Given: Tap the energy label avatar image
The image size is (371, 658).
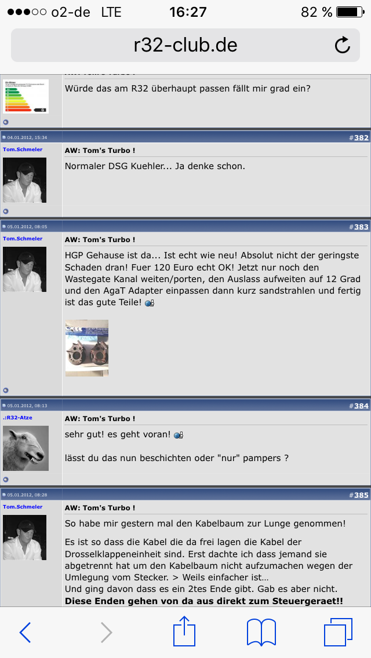Looking at the screenshot, I should click(26, 96).
